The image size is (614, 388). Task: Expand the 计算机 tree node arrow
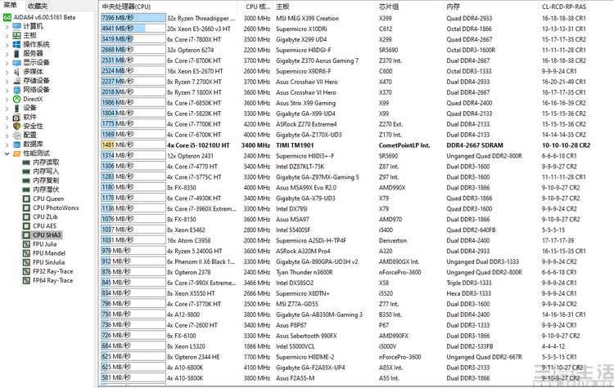7,27
